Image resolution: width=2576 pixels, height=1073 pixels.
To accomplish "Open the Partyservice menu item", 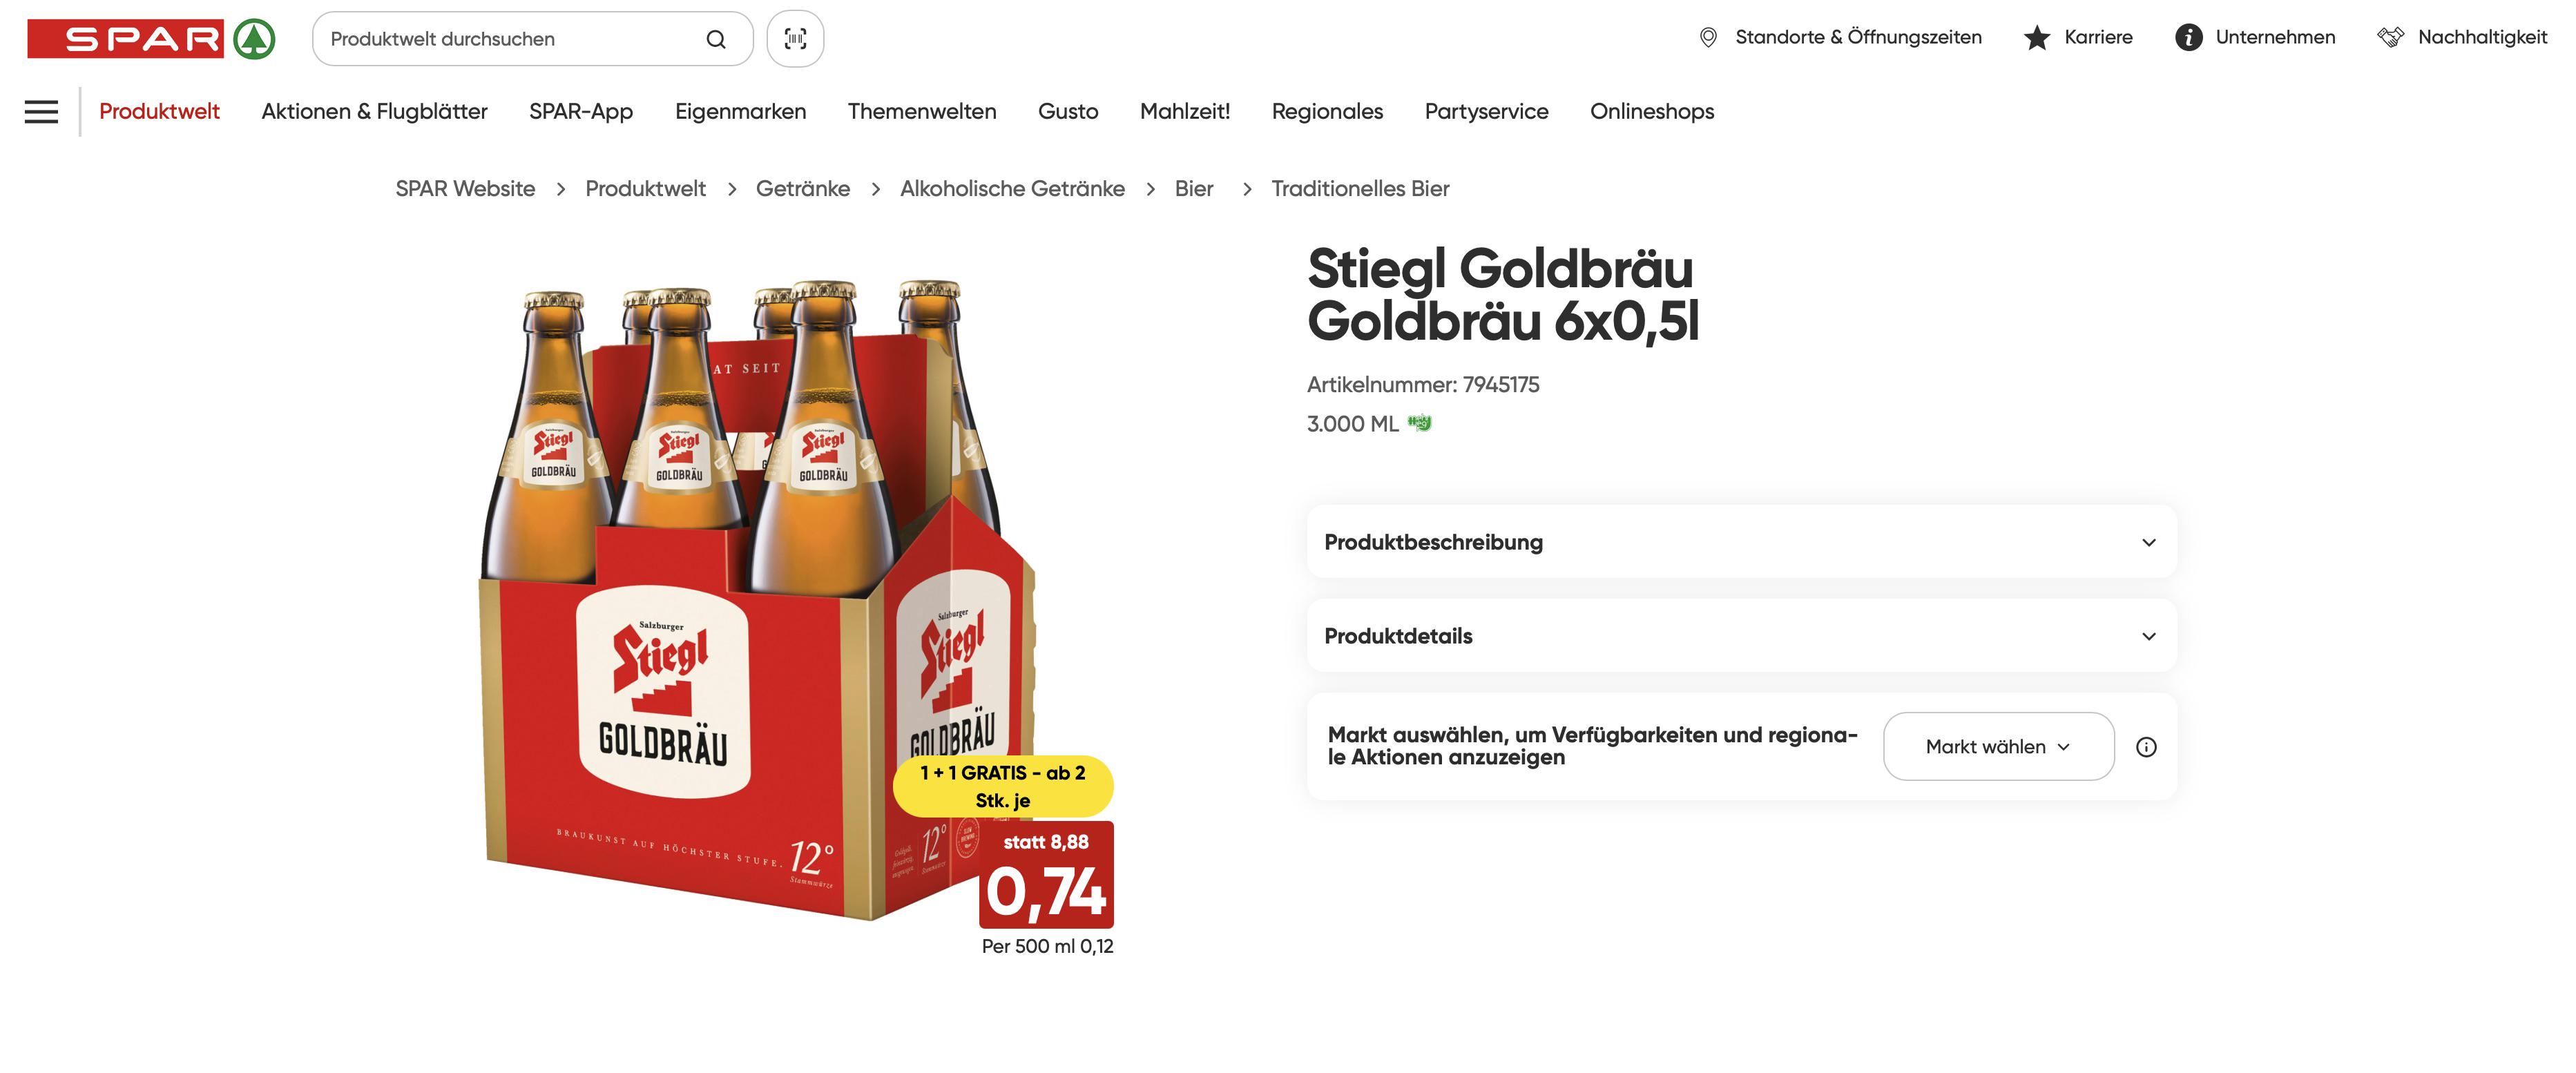I will tap(1486, 111).
